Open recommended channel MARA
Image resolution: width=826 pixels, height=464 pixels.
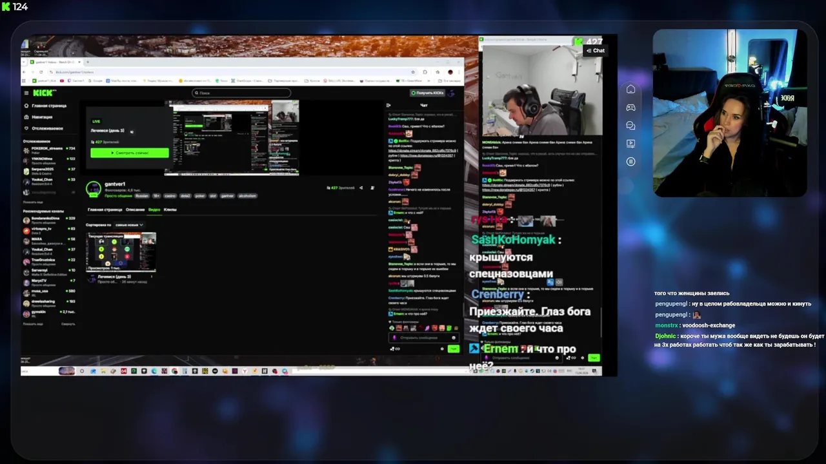pos(49,240)
